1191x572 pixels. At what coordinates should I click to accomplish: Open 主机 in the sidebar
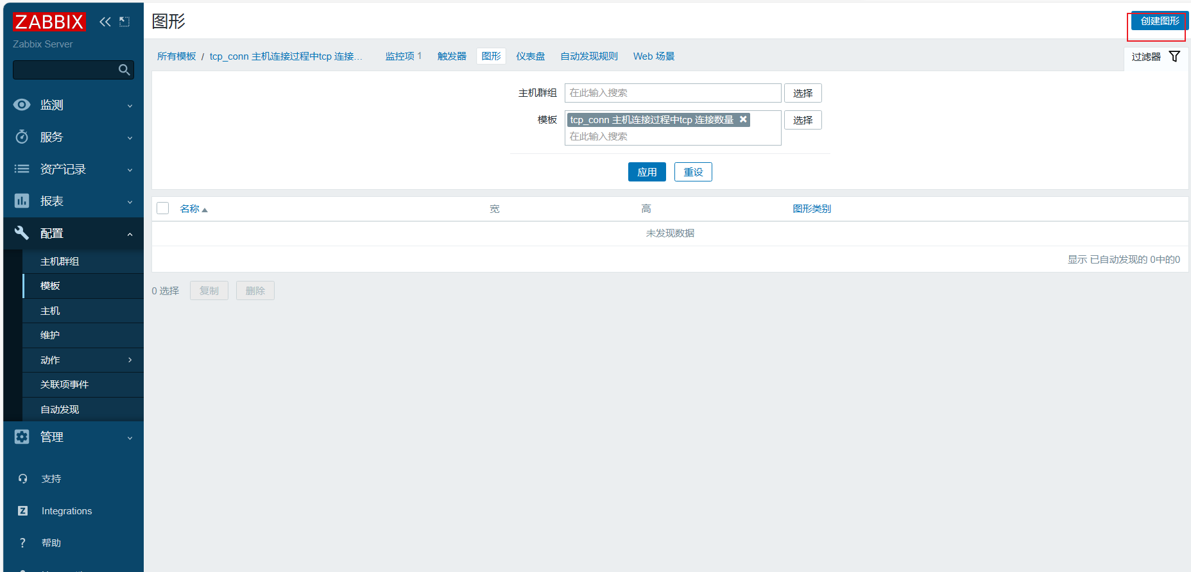click(83, 310)
